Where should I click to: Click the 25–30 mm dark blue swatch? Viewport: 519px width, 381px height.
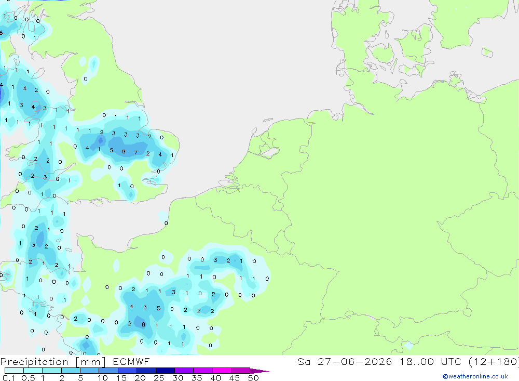(x=165, y=371)
